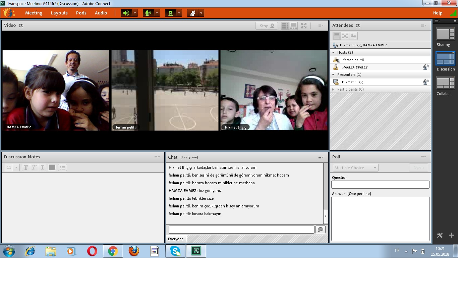The image size is (458, 294).
Task: Select the Sharing layout thumbnail
Action: tap(445, 34)
